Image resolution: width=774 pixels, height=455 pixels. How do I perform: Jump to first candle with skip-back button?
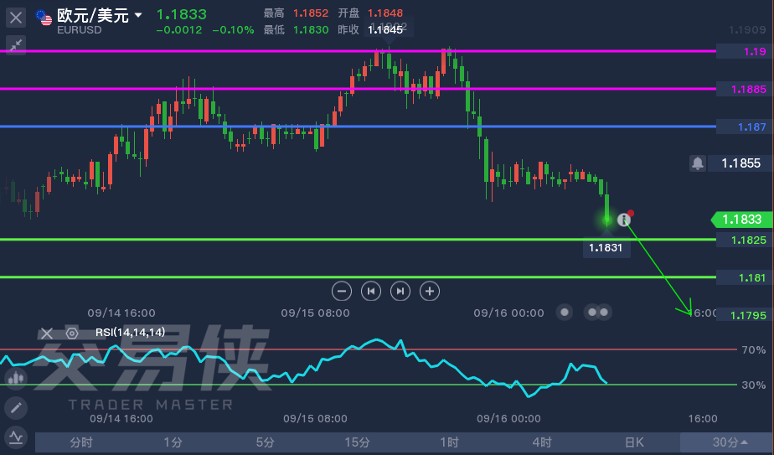[x=371, y=291]
